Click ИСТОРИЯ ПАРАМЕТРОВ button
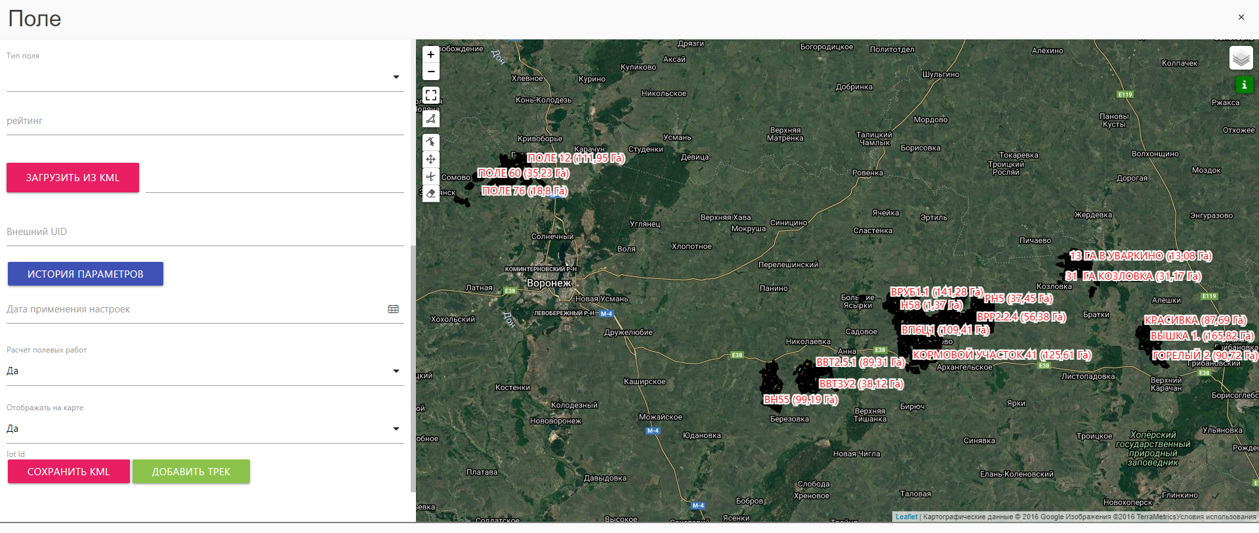 [x=85, y=274]
